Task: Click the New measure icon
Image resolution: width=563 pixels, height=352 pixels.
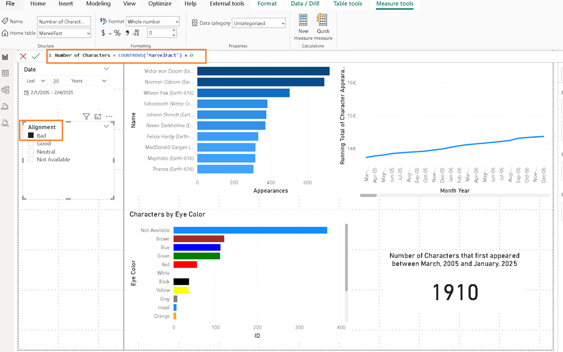Action: click(303, 21)
